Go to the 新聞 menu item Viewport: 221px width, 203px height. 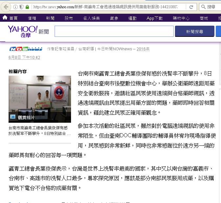tap(50, 18)
